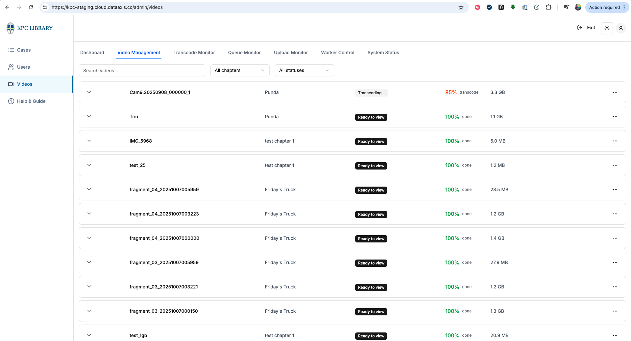Screen dimensions: 631x341
Task: Click the Action required browser button
Action: 607,7
